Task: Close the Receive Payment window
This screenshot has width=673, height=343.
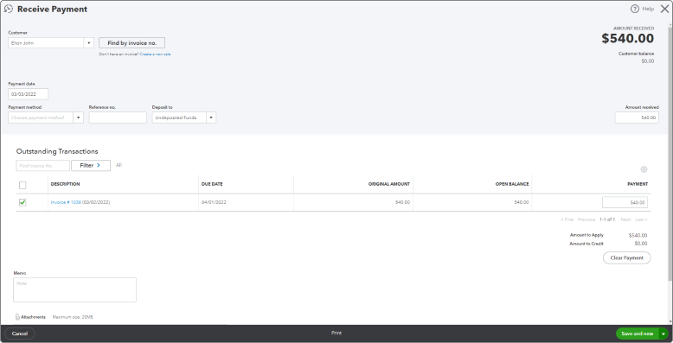Action: (x=664, y=9)
